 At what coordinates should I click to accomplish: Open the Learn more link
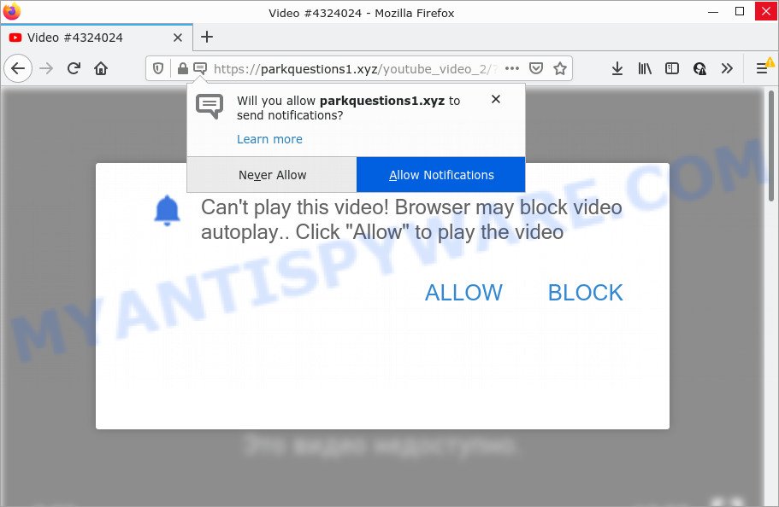pyautogui.click(x=269, y=139)
